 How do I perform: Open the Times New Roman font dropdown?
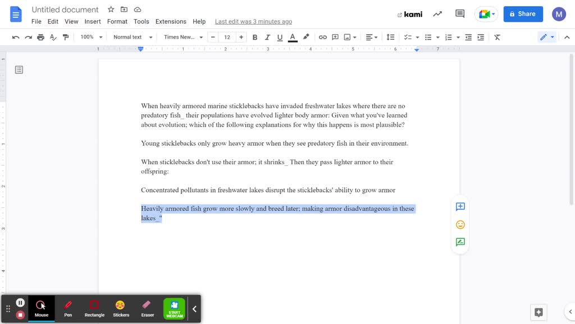[x=183, y=37]
